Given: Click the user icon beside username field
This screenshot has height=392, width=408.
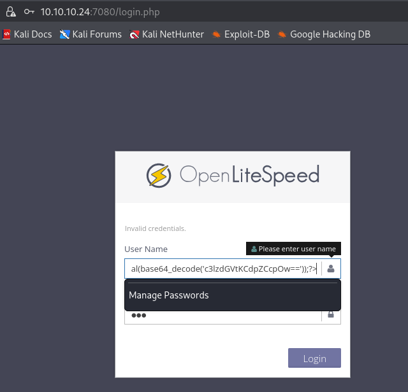Looking at the screenshot, I should point(331,269).
